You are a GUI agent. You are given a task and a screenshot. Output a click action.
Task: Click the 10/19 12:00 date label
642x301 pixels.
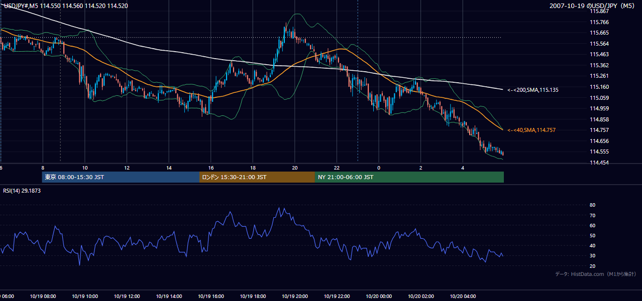point(127,296)
